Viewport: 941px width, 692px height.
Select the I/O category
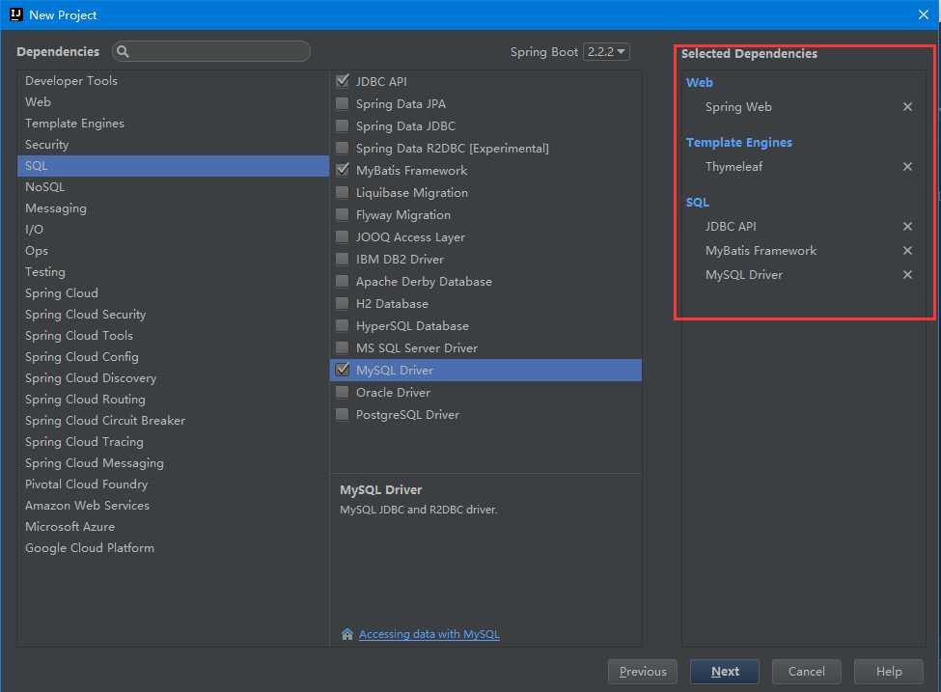[x=173, y=230]
